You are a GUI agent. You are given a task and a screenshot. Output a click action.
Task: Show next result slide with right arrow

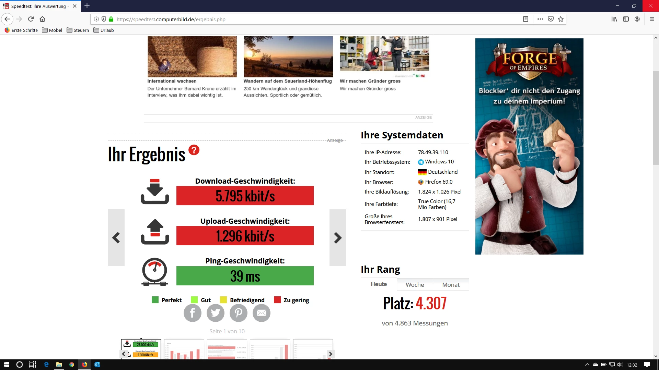tap(338, 238)
